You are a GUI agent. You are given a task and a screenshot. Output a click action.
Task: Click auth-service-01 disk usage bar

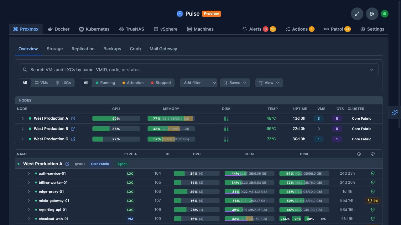tap(304, 173)
